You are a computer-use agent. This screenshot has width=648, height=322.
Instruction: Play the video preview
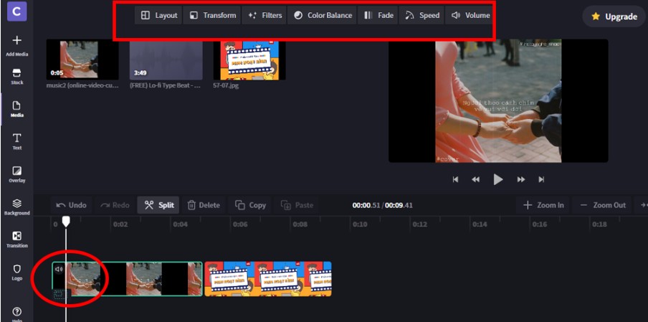click(x=498, y=179)
